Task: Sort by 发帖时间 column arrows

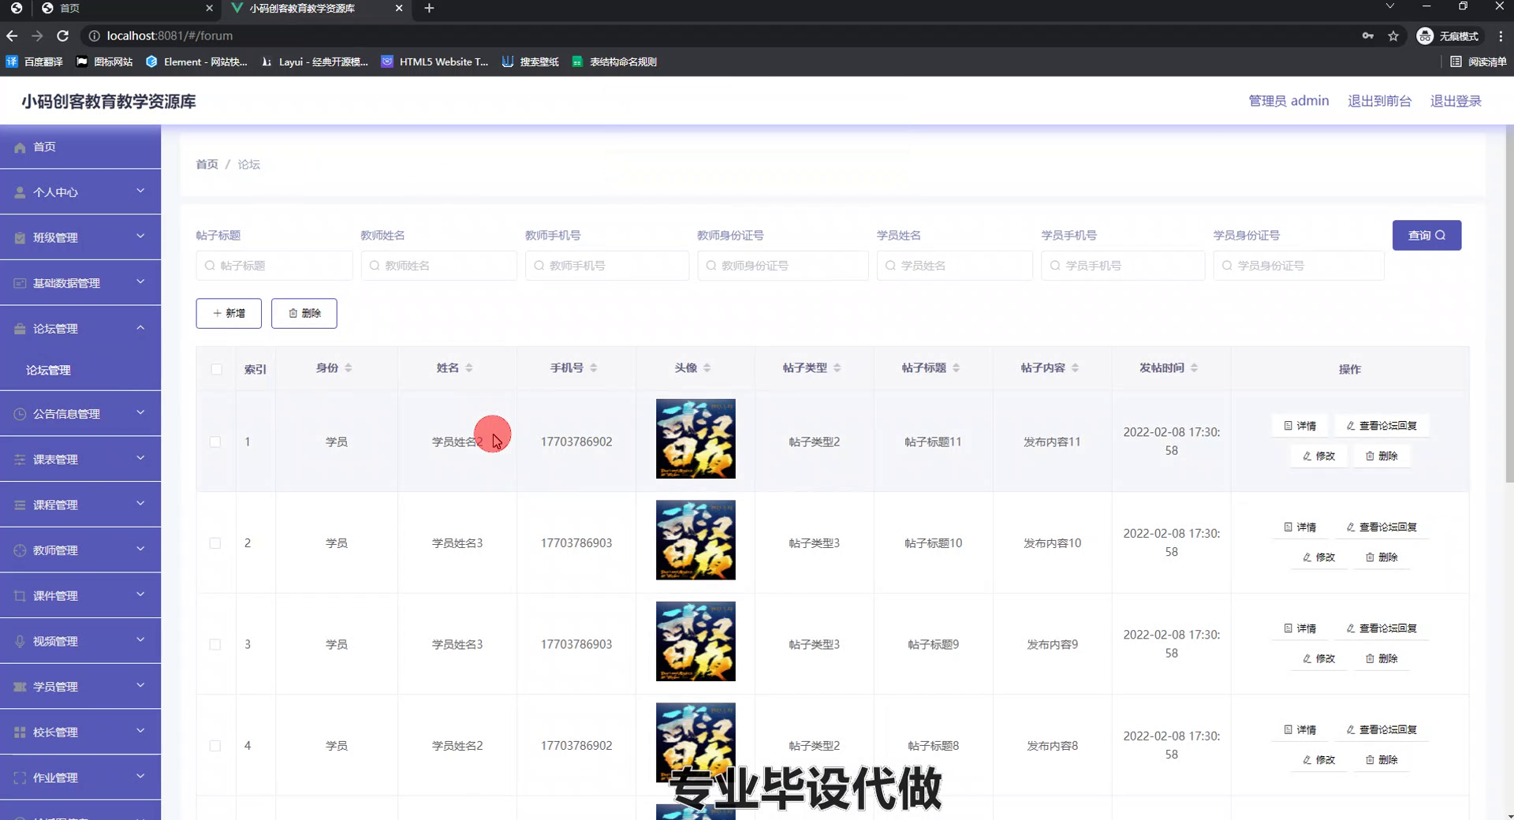Action: pos(1195,368)
